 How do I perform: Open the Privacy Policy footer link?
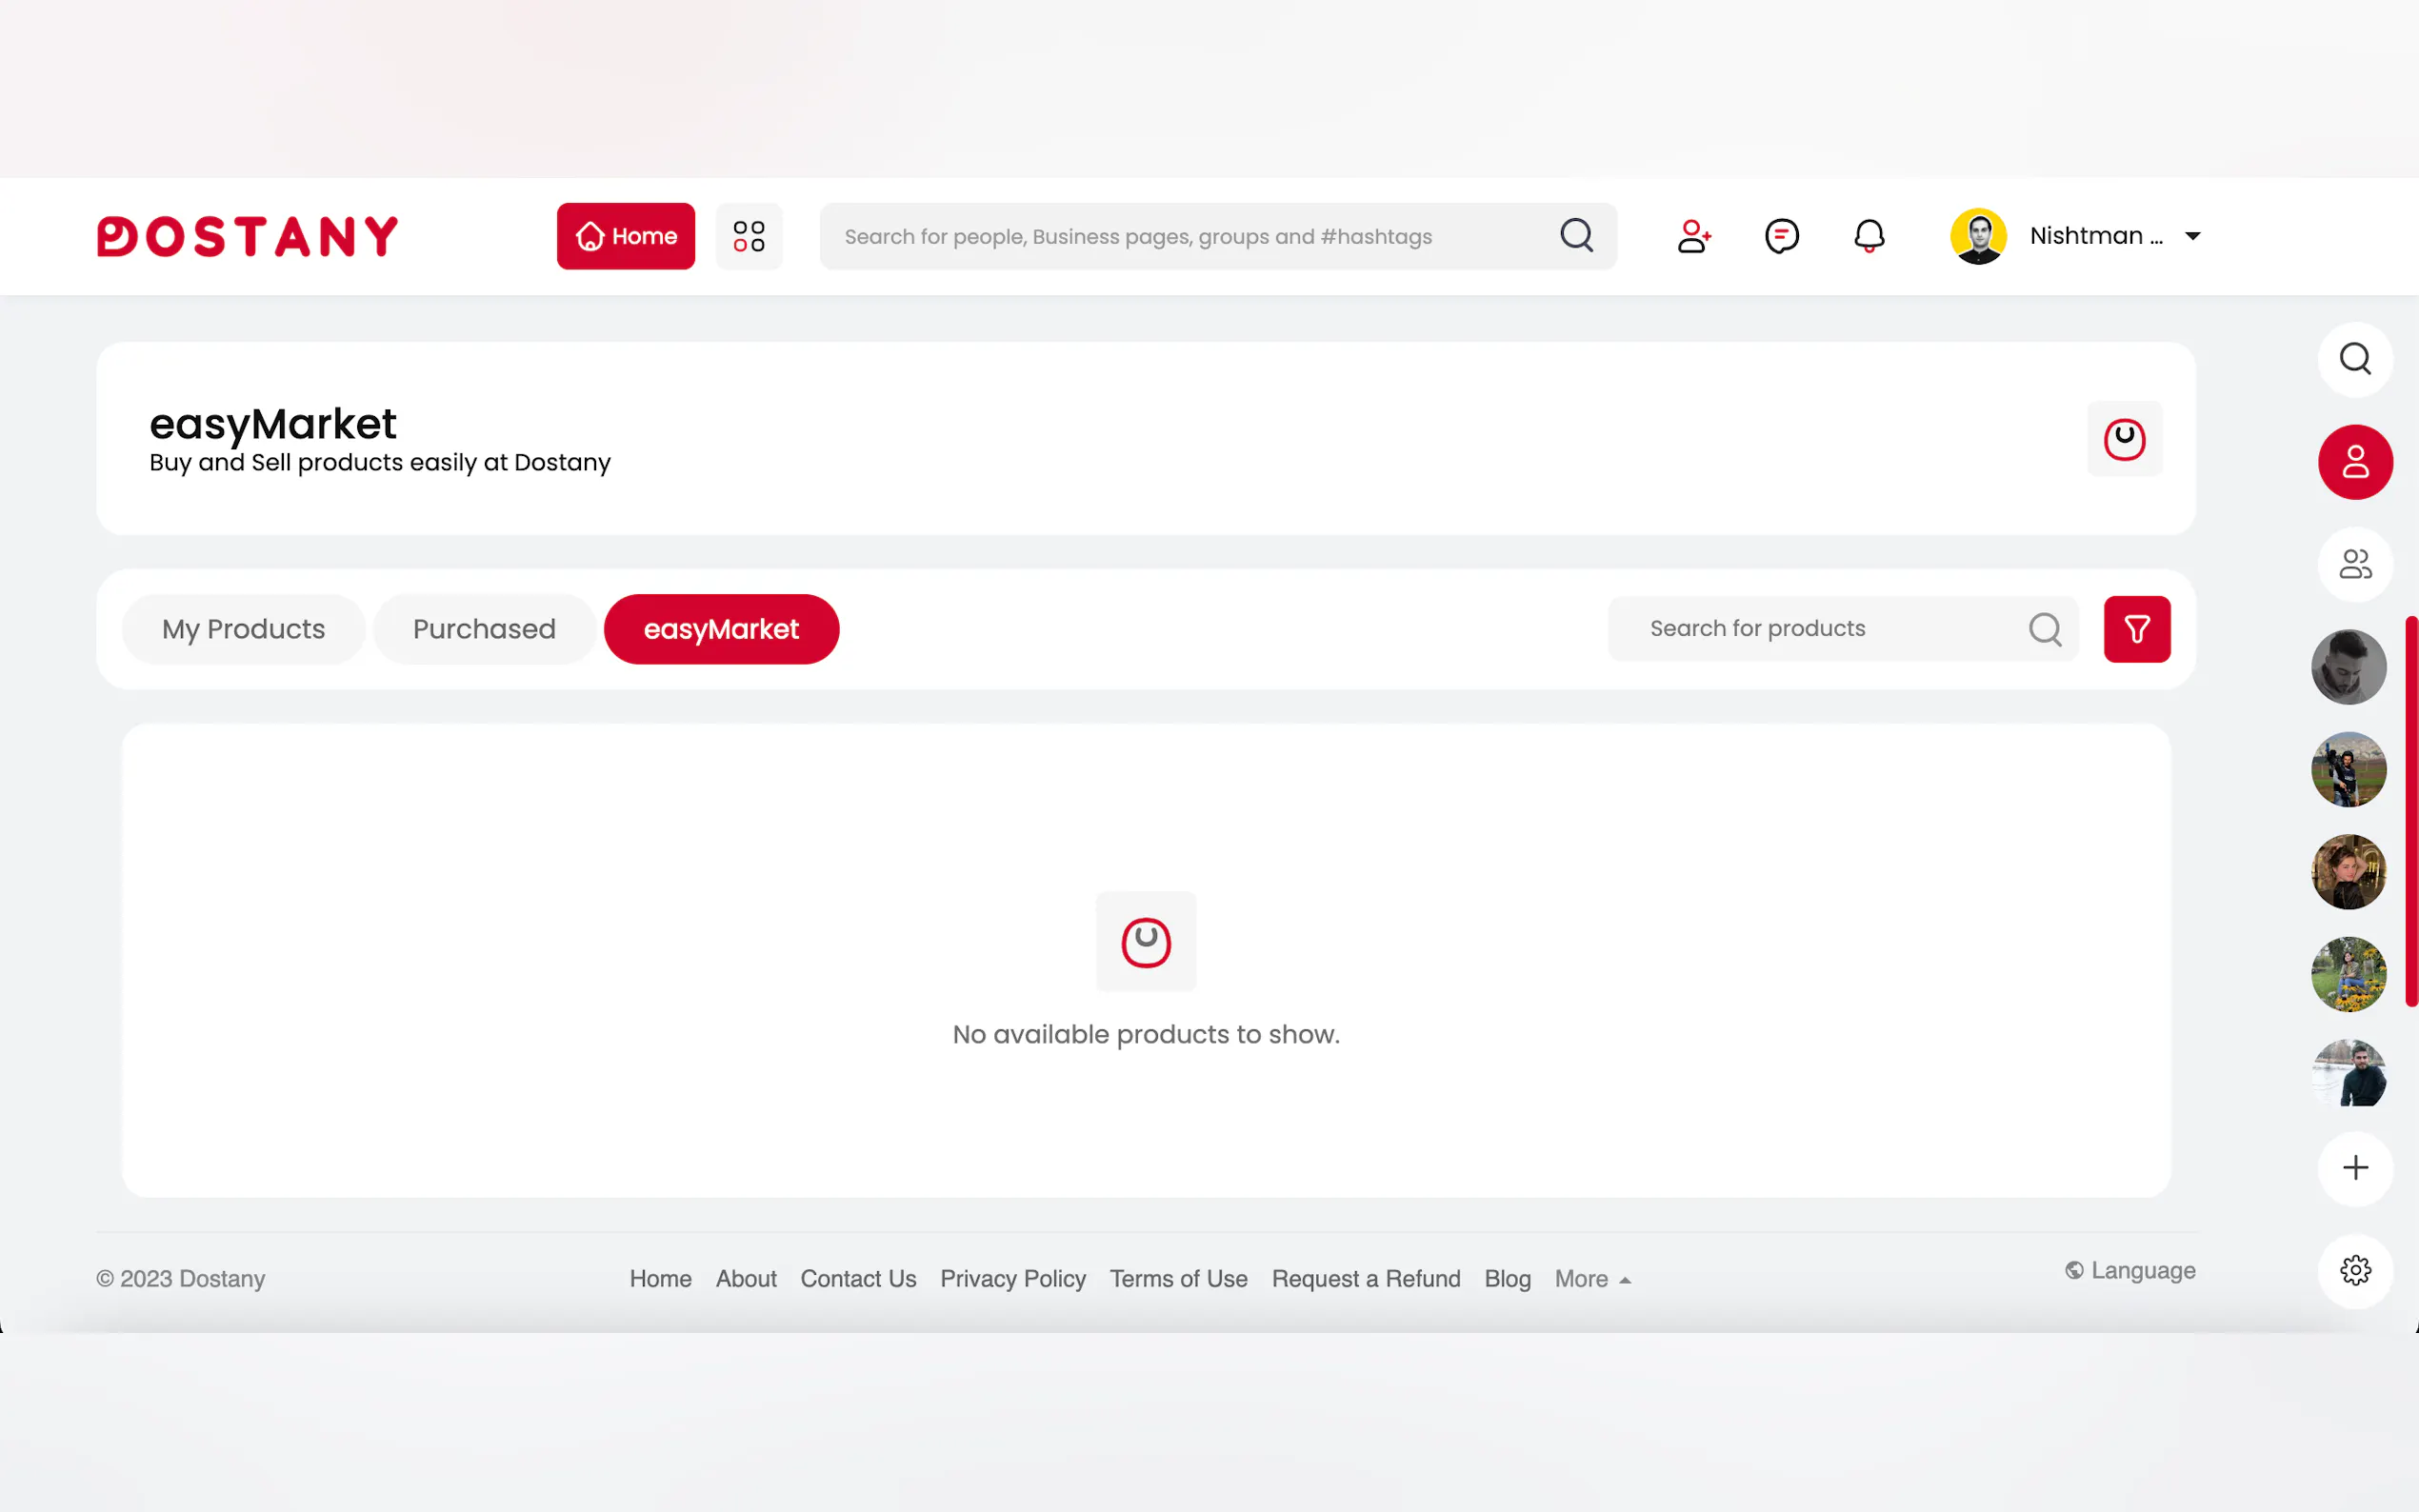[x=1012, y=1279]
